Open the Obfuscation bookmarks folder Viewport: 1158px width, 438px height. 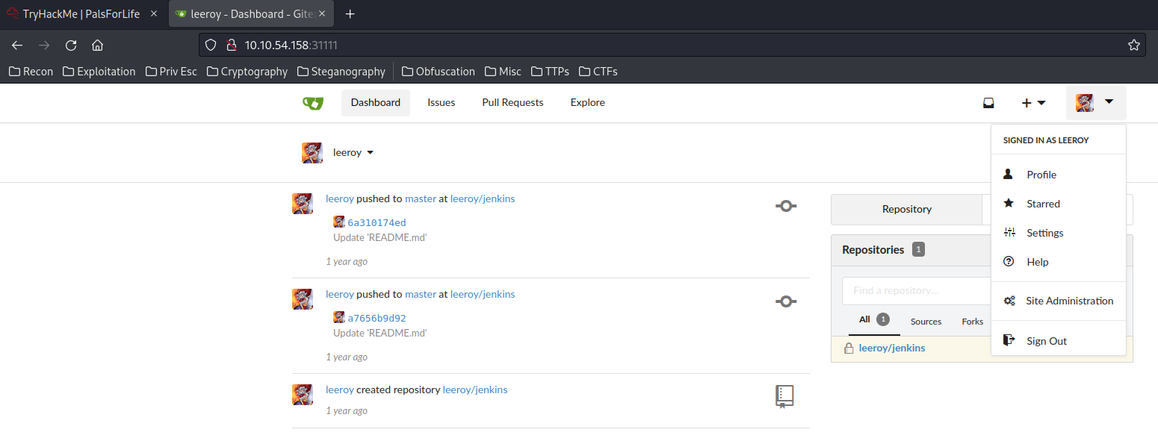tap(439, 72)
